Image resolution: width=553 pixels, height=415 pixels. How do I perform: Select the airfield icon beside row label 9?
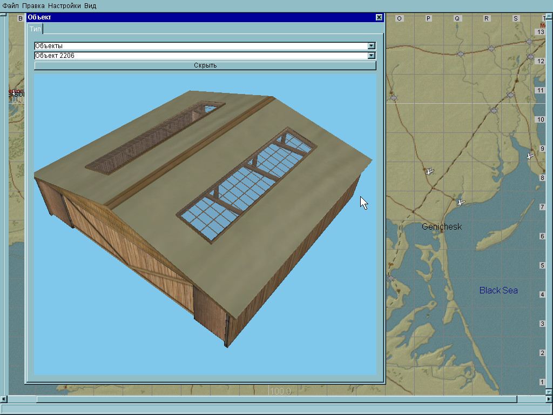pyautogui.click(x=530, y=156)
